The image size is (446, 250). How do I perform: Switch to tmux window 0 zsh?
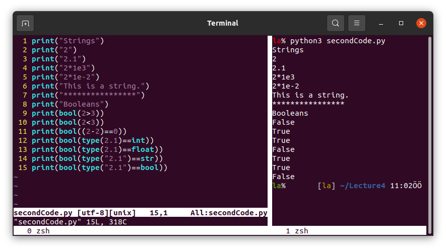click(x=38, y=231)
